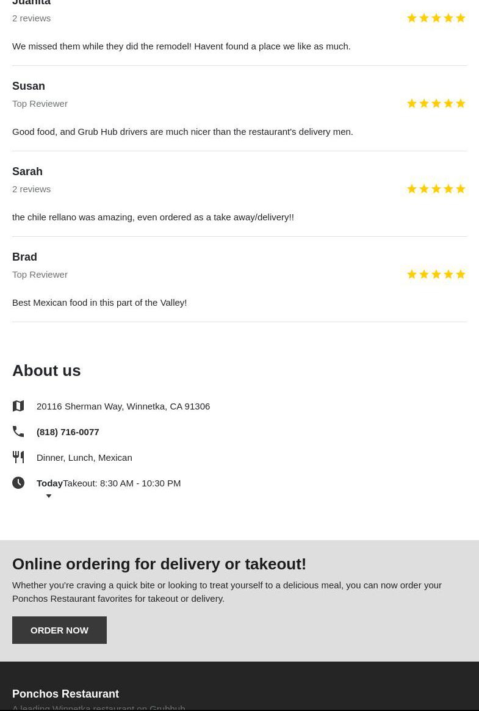Image resolution: width=479 pixels, height=711 pixels.
Task: Click the fork and knife cuisine icon
Action: (18, 457)
